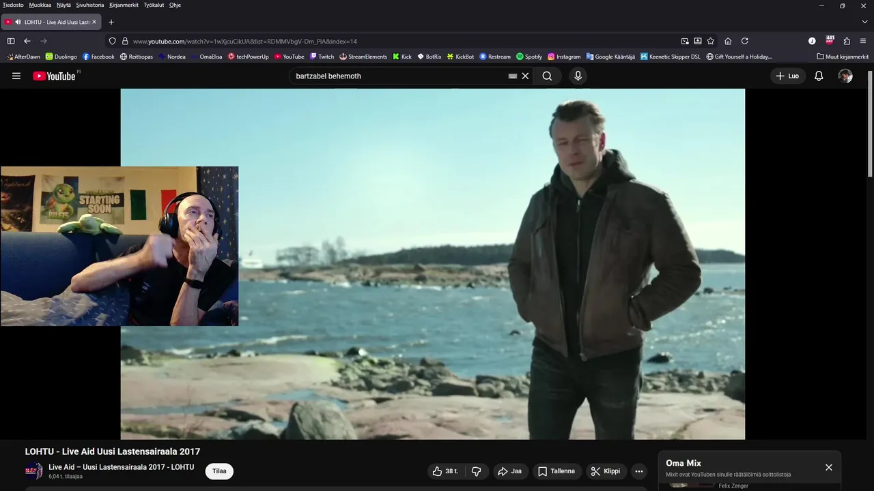Viewport: 874px width, 491px height.
Task: Toggle the Firefox sidebar
Action: click(11, 41)
